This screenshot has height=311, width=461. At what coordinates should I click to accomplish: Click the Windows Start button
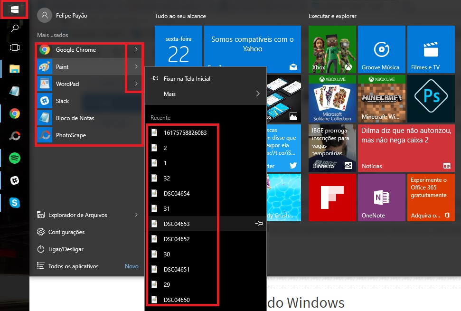14,9
